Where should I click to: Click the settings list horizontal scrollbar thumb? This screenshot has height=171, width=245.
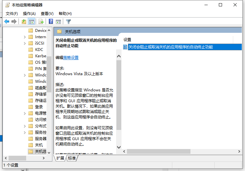[x=159, y=151]
